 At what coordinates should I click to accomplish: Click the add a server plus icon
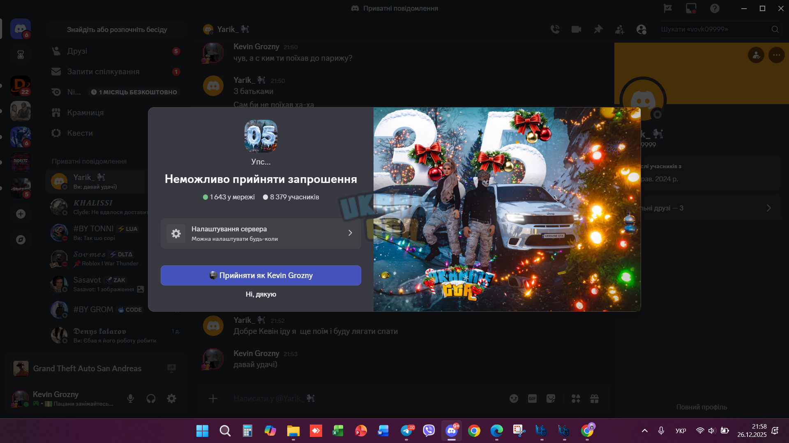coord(21,214)
